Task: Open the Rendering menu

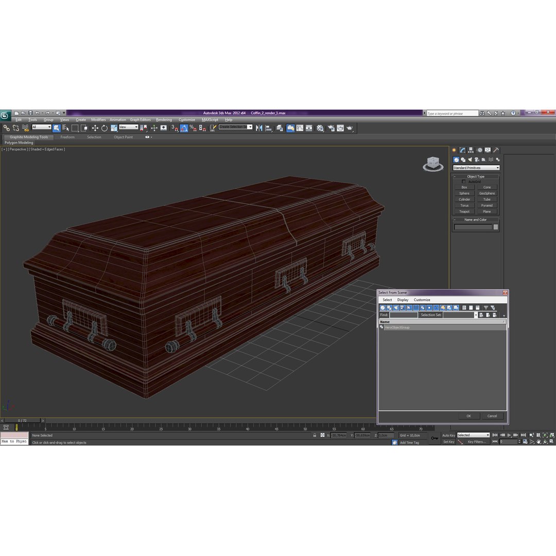Action: (x=164, y=120)
